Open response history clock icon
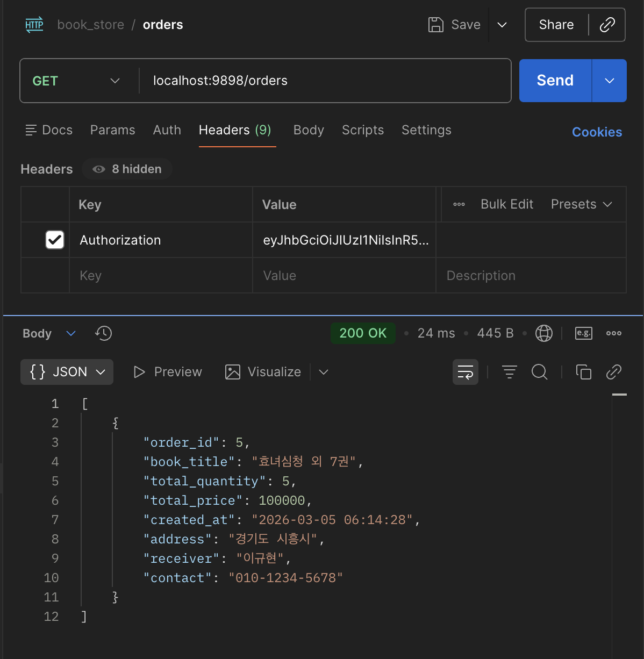Screen dimensions: 644x659 pos(103,333)
